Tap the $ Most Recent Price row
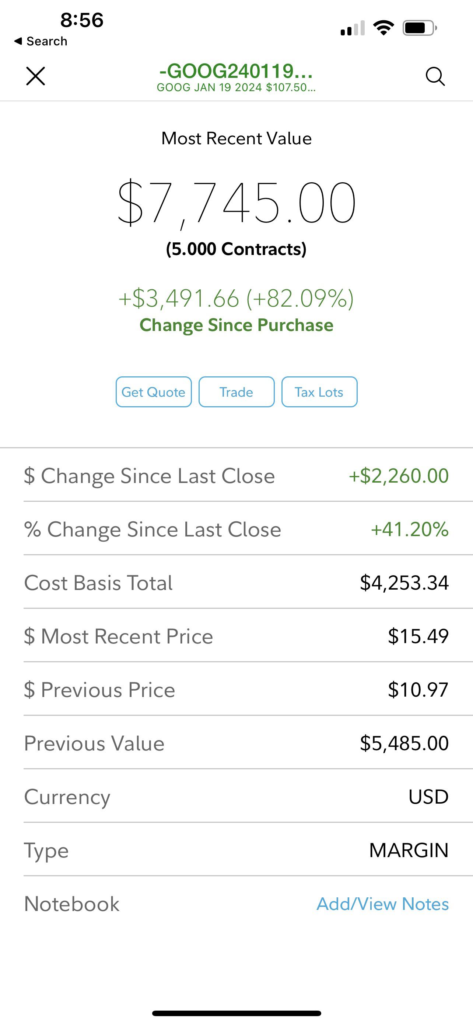This screenshot has height=1025, width=473. tap(236, 636)
